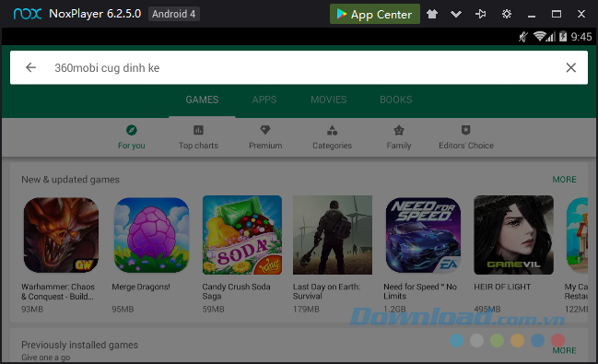Viewport: 598px width, 364px height.
Task: Open Family star icon
Action: point(399,130)
